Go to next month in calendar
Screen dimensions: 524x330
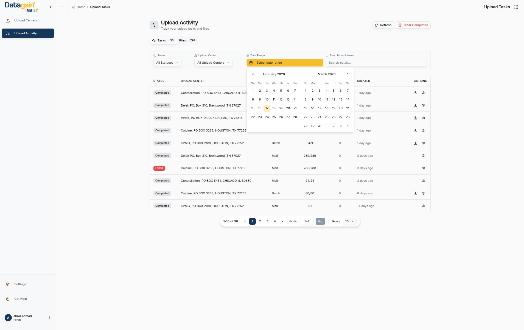click(348, 74)
